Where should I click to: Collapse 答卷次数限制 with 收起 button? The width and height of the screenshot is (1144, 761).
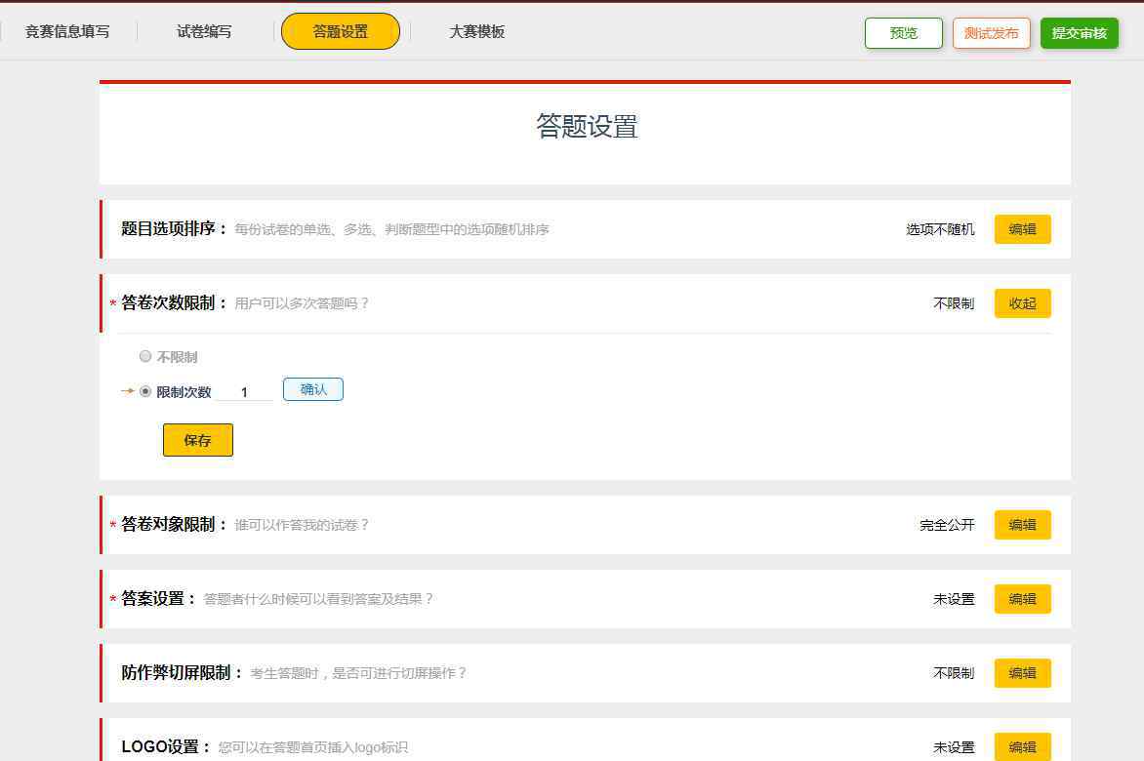tap(1022, 303)
